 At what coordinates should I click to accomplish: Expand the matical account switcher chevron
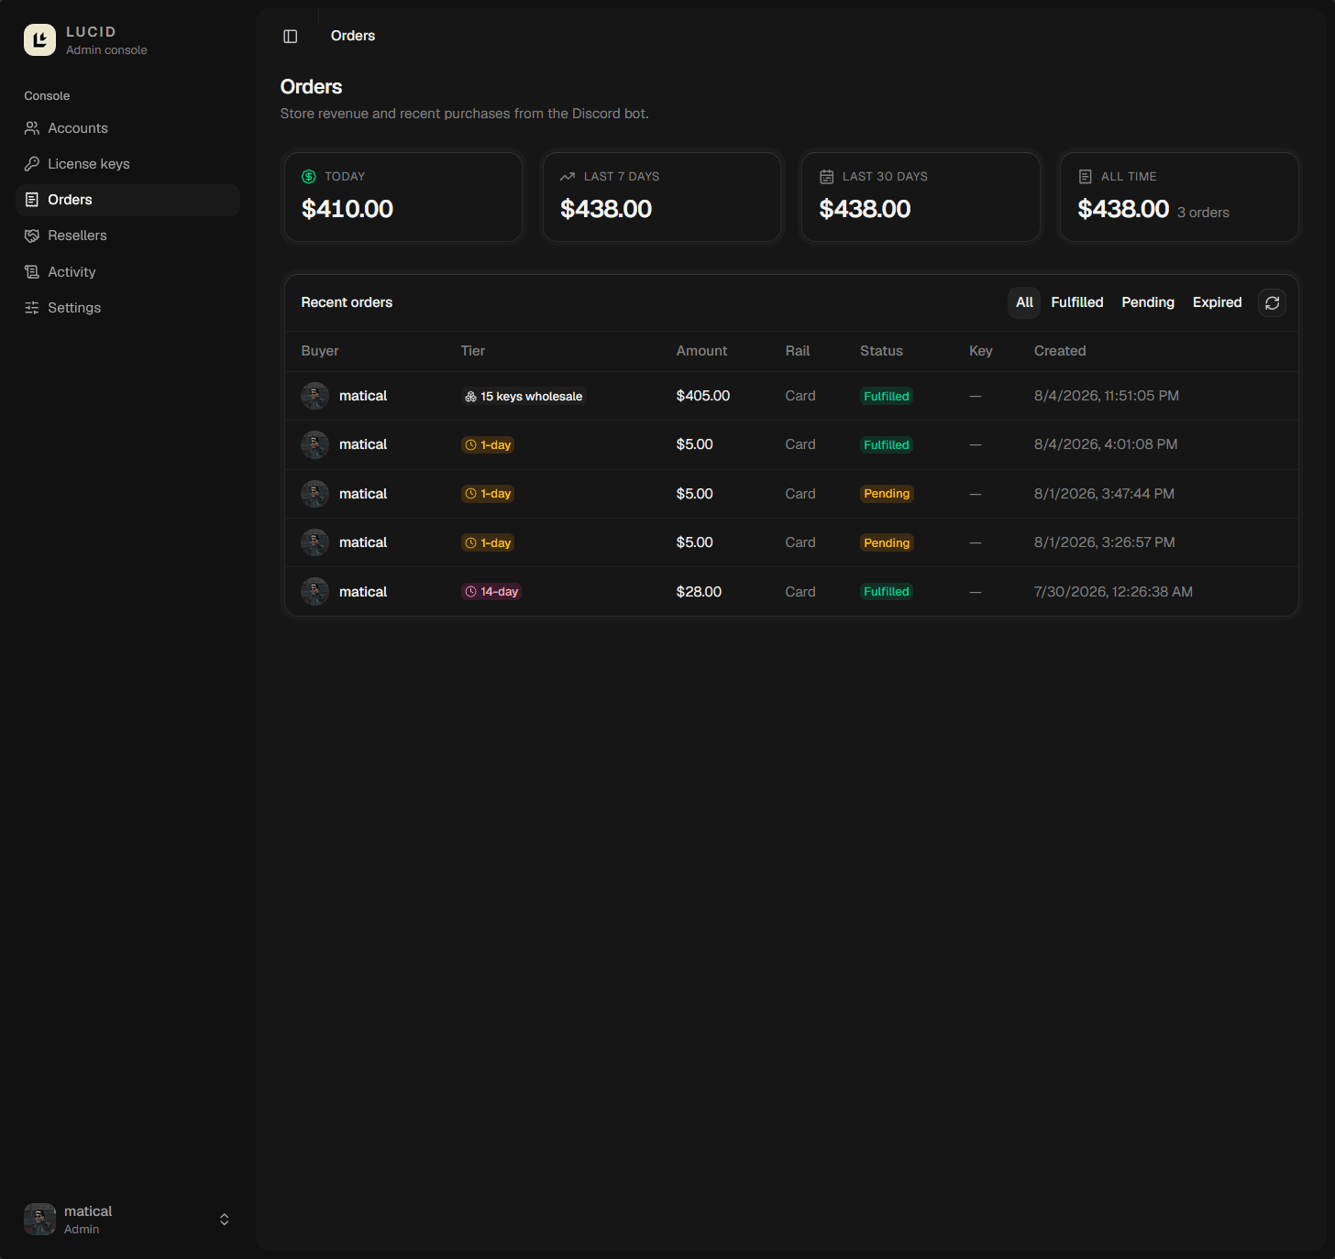click(225, 1220)
